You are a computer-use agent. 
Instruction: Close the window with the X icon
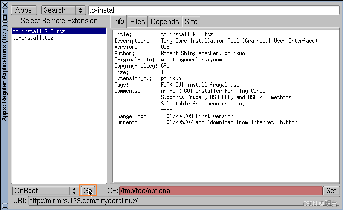(x=5, y=5)
